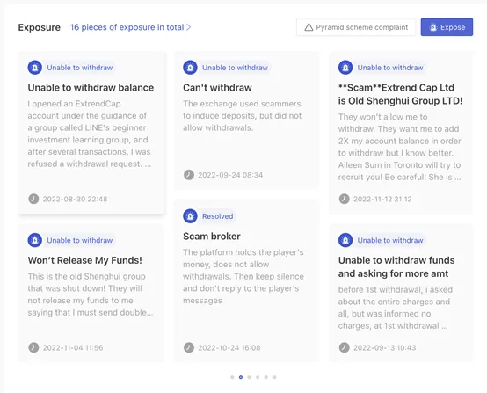Click the alarm icon on the **Scam**Extrend Cap Ltd card

[345, 68]
